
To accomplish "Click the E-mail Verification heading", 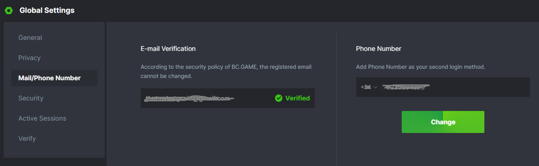I will point(168,49).
